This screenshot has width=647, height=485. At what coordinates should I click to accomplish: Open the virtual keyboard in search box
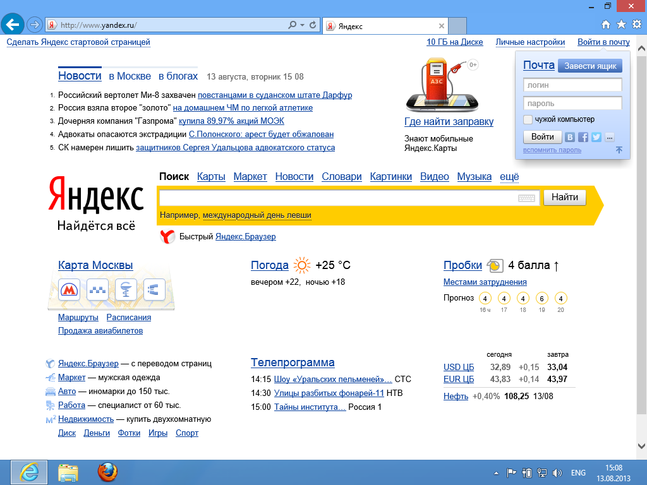(526, 198)
